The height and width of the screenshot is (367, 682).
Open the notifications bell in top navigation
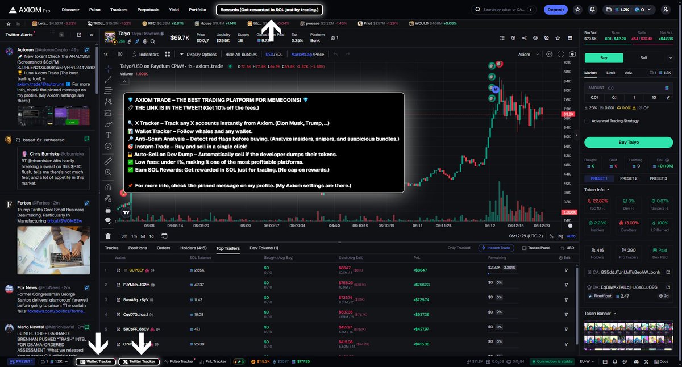tap(593, 10)
